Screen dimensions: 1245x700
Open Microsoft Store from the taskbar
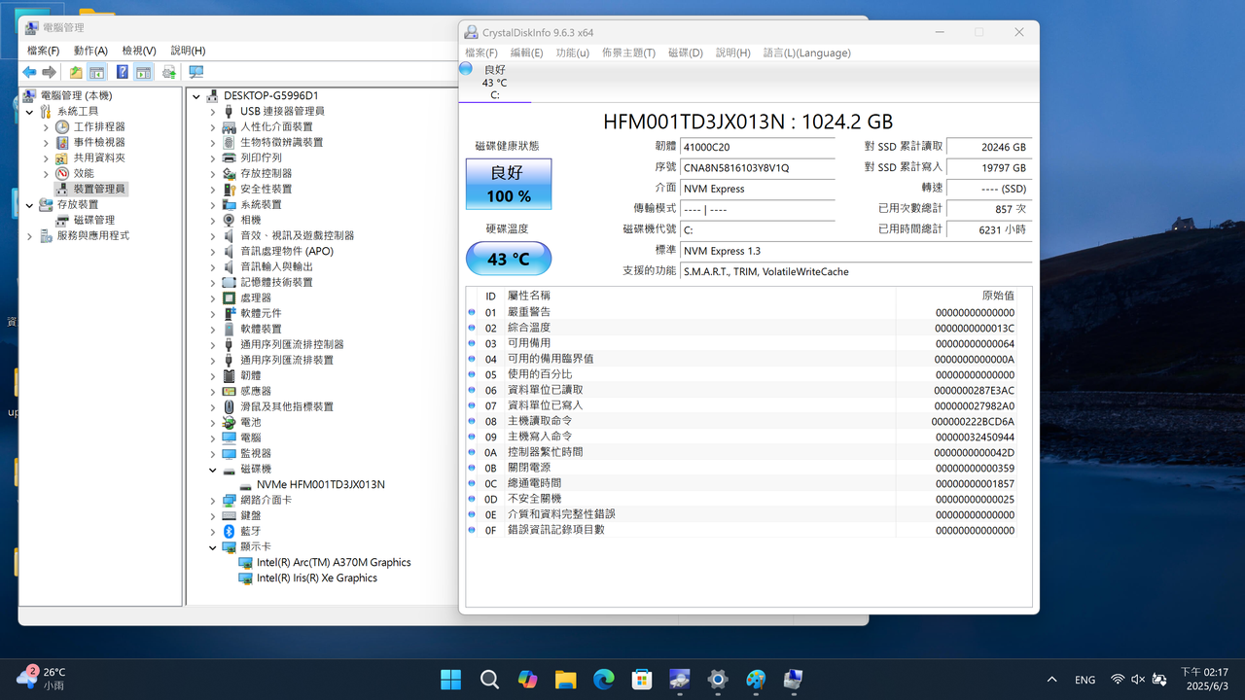click(x=642, y=679)
